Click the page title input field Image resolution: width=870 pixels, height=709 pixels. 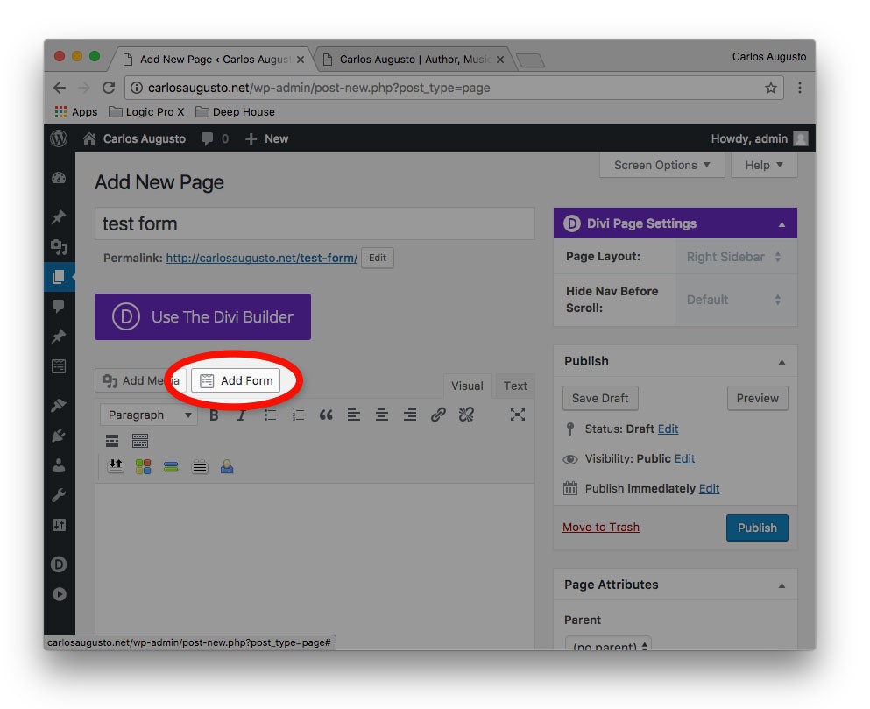(314, 223)
